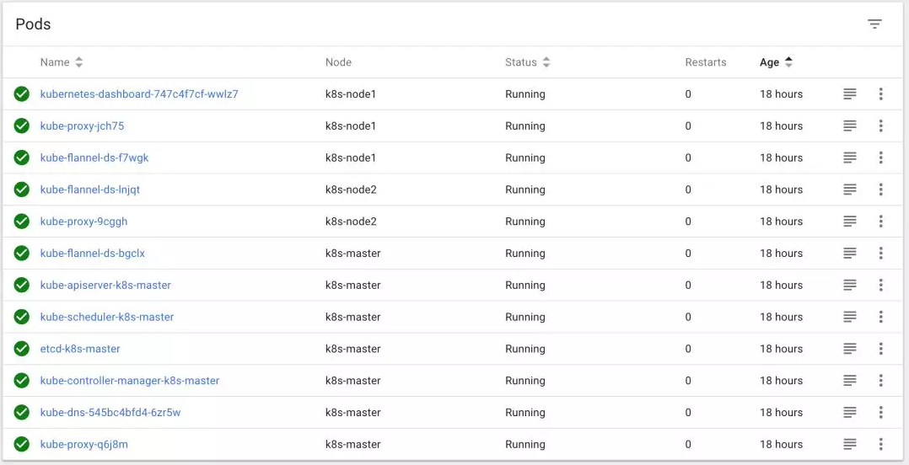View logs icon for kube-proxy-jch75 row

[x=850, y=126]
